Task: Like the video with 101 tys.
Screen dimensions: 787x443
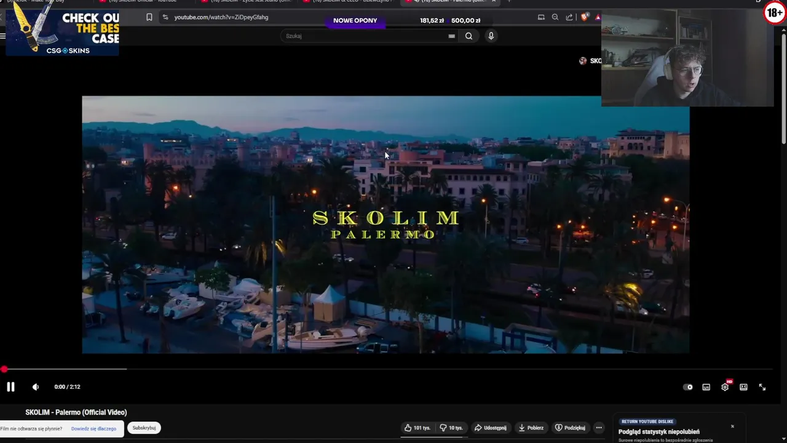Action: [x=417, y=428]
